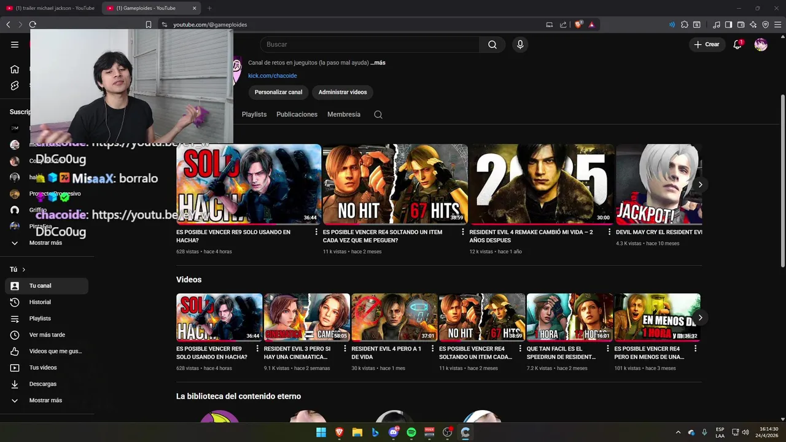
Task: Click the page vertical scrollbar
Action: (x=782, y=180)
